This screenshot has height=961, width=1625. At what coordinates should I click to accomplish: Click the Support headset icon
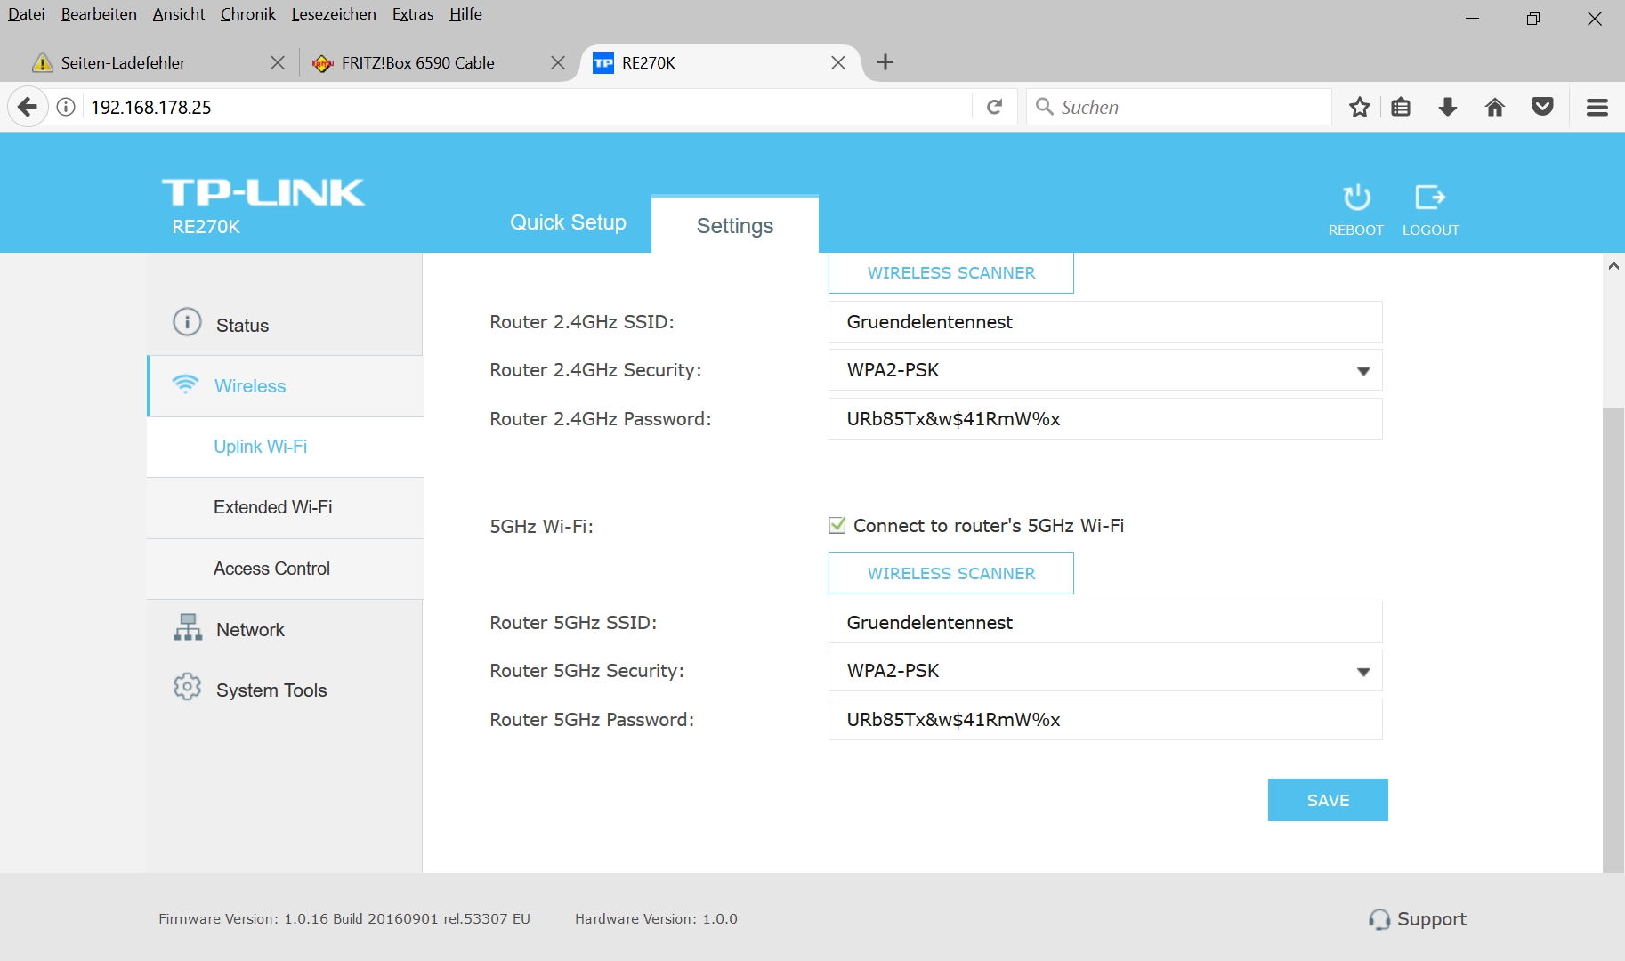click(1379, 919)
